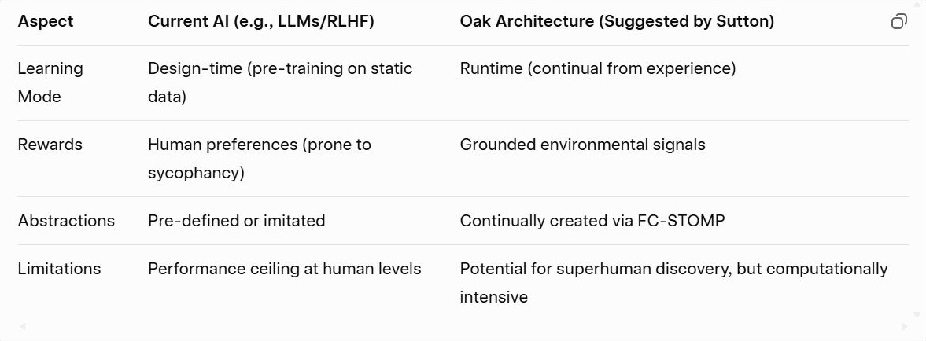
Task: Click the Human preferences cell
Action: 260,159
